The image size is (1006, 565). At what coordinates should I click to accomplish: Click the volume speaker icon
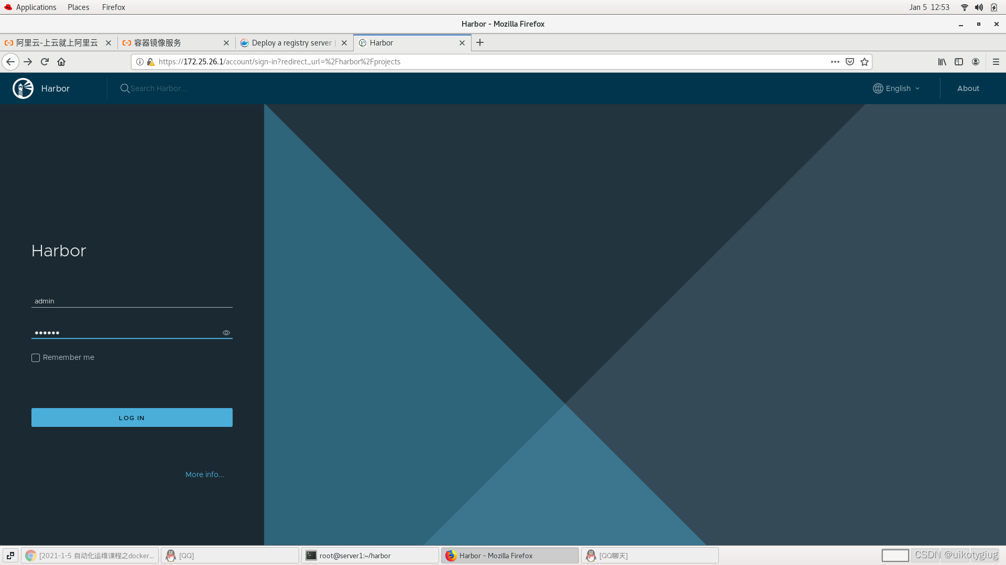(x=979, y=7)
